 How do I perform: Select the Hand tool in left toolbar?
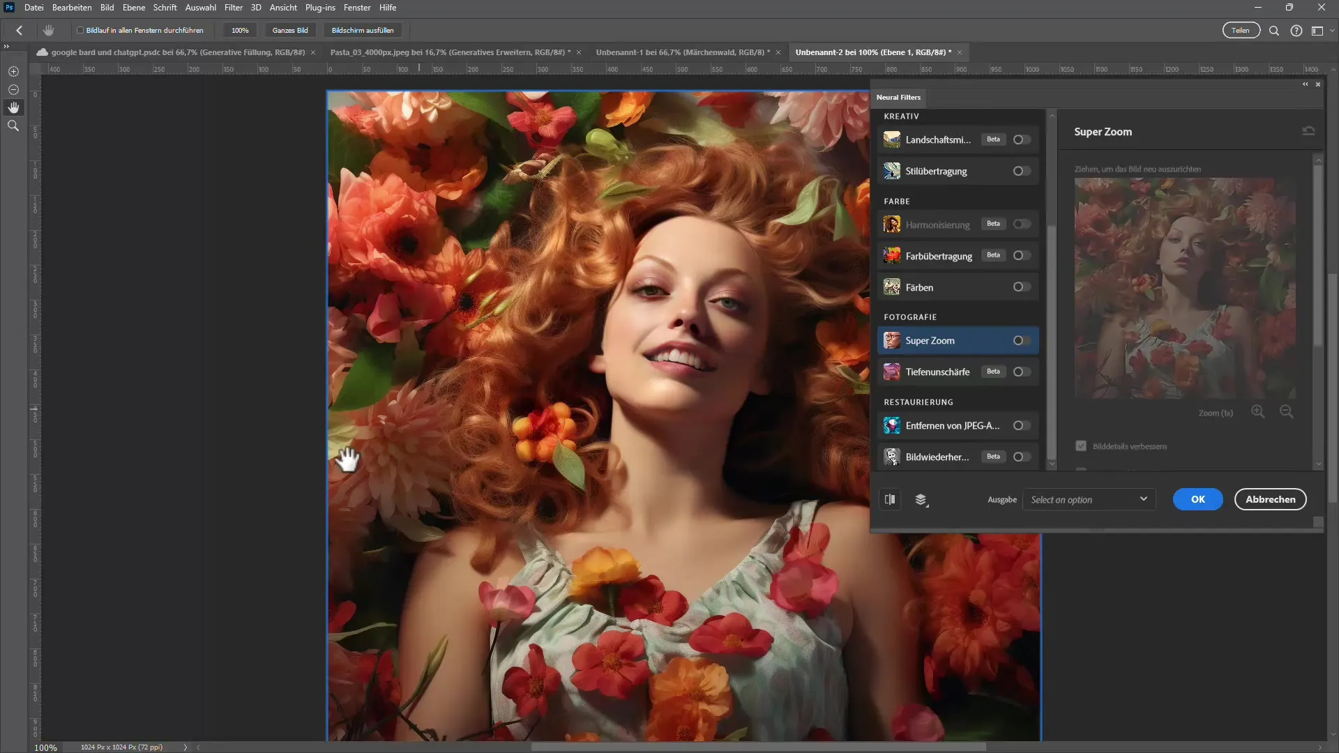(x=13, y=107)
